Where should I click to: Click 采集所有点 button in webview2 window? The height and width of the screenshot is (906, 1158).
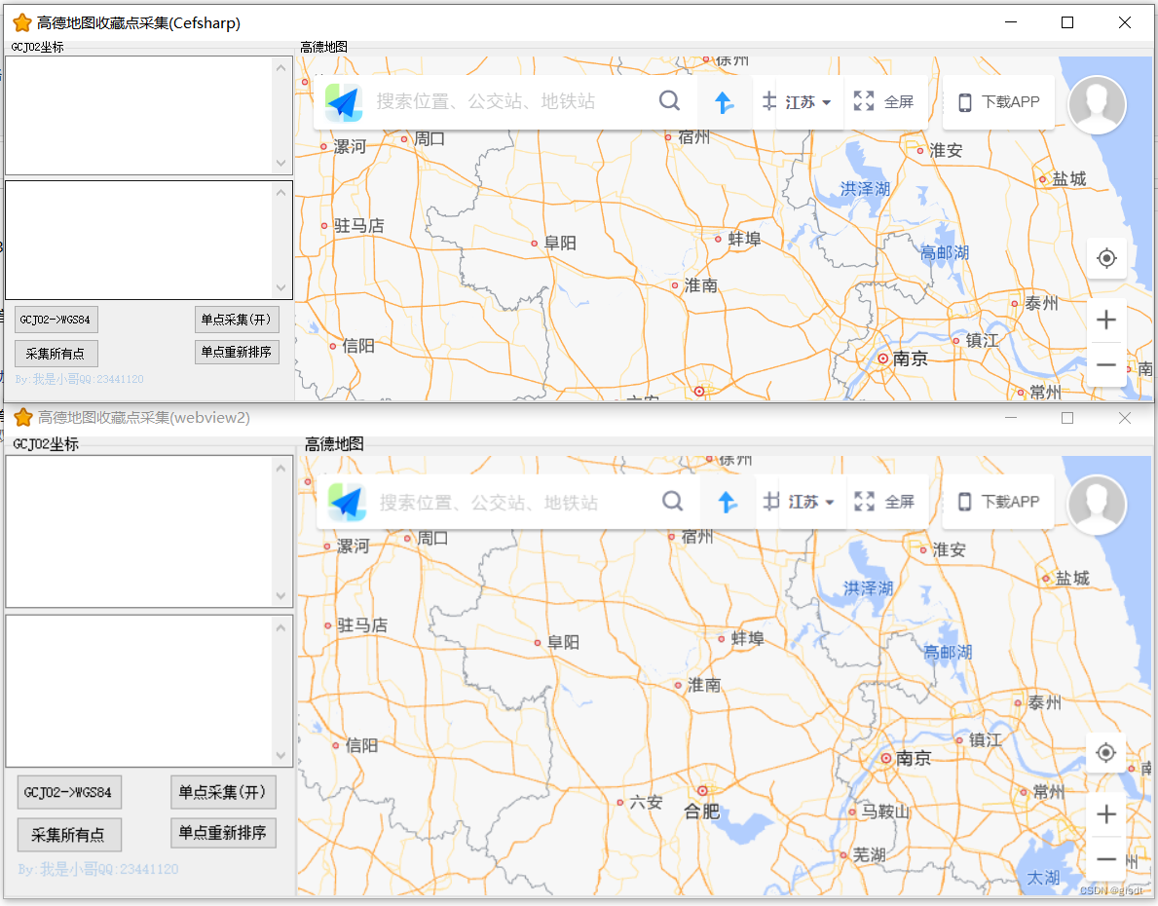(69, 835)
